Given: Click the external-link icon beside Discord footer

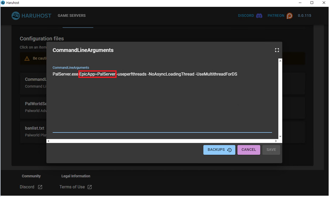Looking at the screenshot, I should [x=40, y=187].
